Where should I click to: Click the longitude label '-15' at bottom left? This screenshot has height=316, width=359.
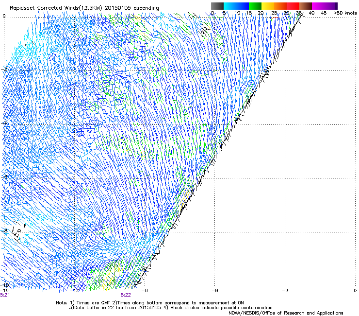click(x=4, y=291)
